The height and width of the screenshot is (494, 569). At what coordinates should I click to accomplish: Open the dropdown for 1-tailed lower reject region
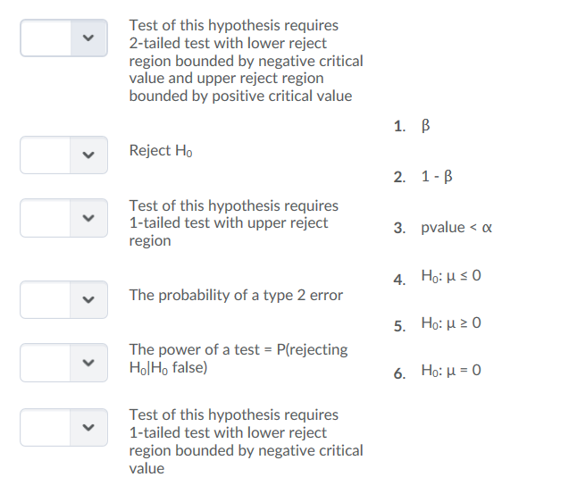pyautogui.click(x=87, y=428)
